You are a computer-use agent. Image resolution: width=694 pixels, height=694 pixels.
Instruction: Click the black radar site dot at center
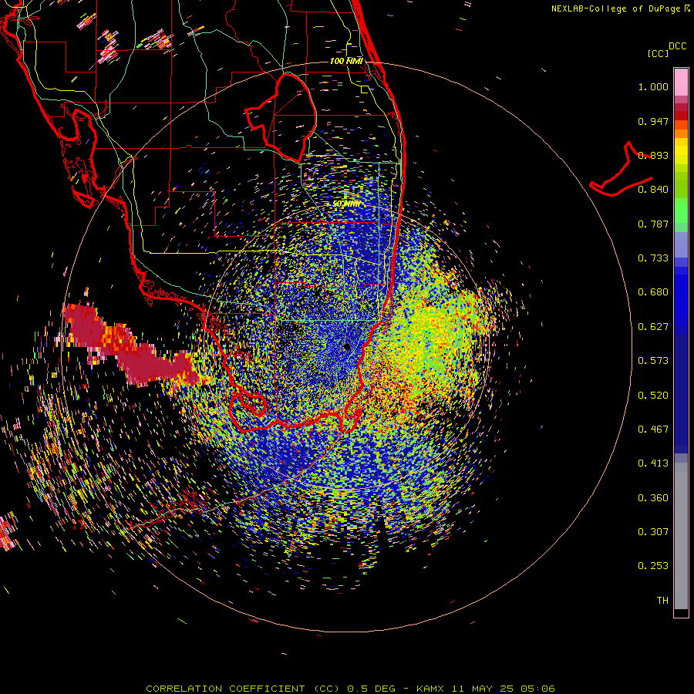tap(346, 347)
